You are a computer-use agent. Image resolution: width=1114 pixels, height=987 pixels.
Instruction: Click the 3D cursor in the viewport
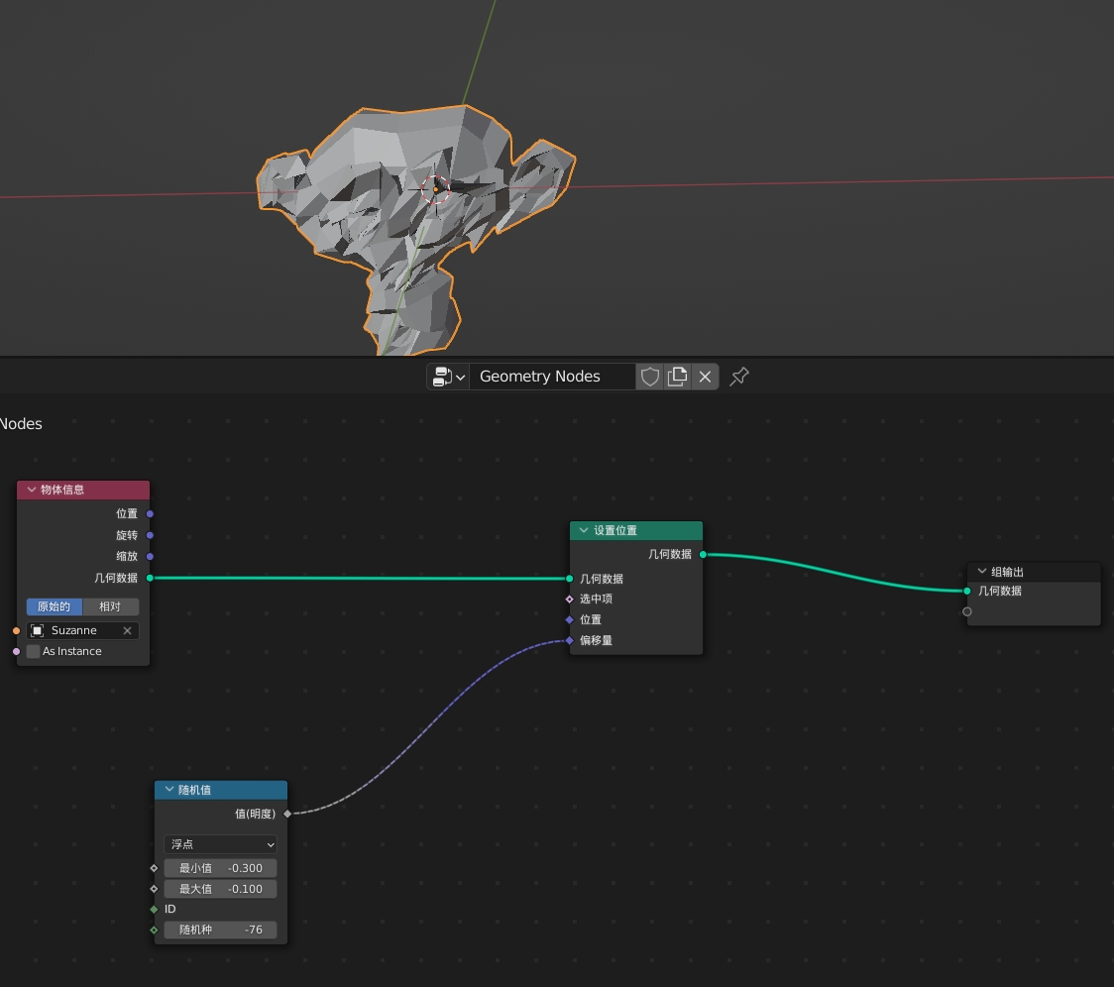pos(435,189)
